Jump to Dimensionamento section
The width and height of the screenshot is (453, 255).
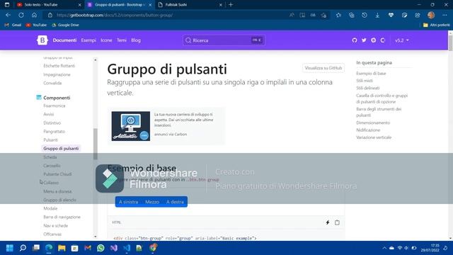[373, 123]
